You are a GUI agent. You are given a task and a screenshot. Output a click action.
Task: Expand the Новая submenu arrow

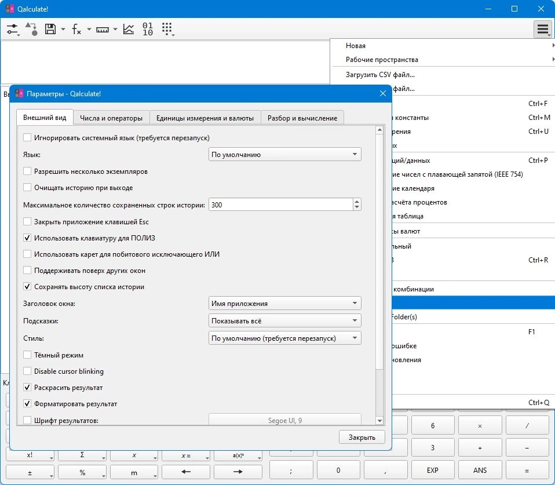click(553, 45)
